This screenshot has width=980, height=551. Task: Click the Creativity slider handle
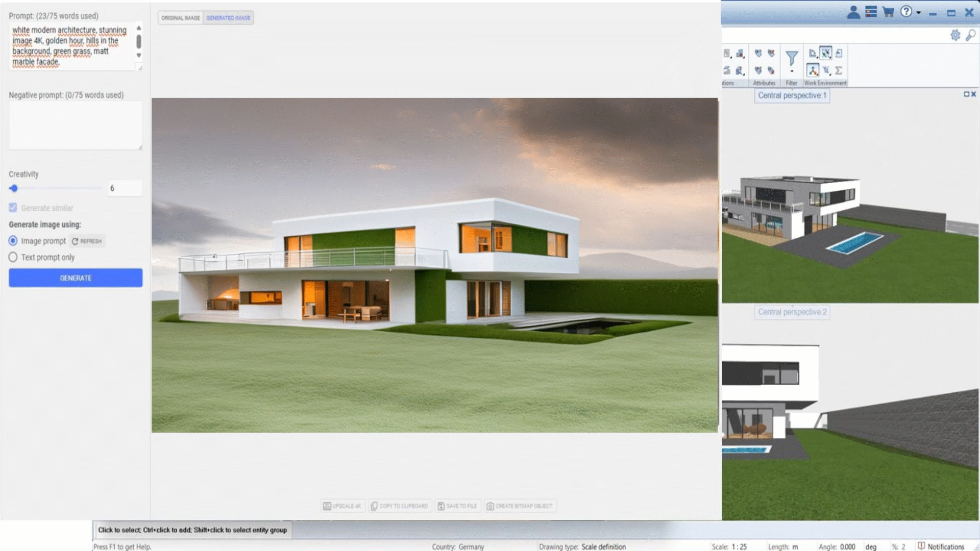pyautogui.click(x=14, y=188)
